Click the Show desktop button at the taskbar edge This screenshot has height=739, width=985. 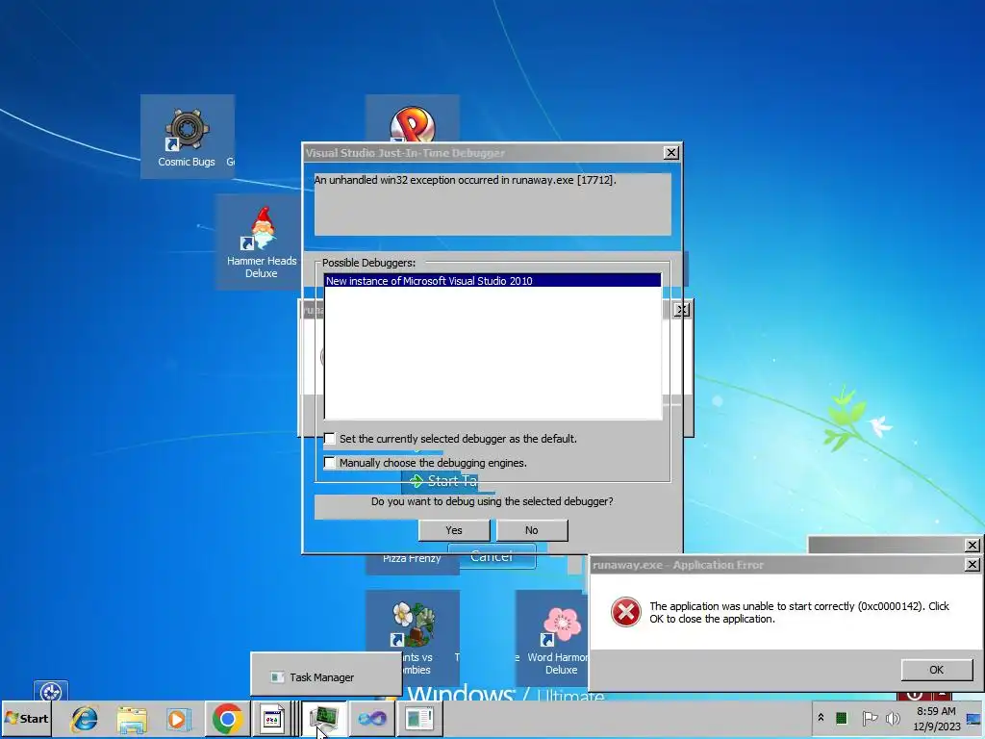click(x=974, y=718)
